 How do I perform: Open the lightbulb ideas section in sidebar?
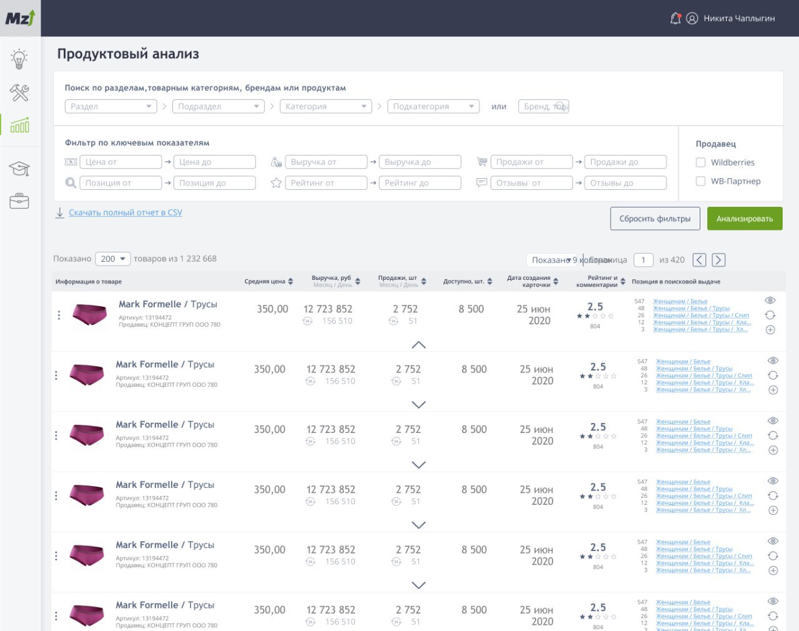[x=19, y=59]
